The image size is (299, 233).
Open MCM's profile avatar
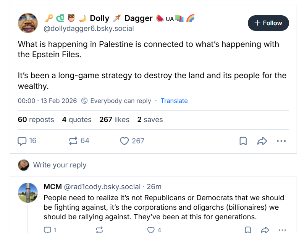pos(28,193)
